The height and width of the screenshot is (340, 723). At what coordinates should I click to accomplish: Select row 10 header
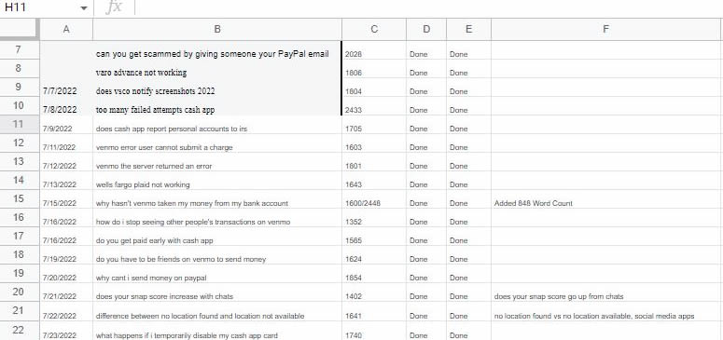click(19, 106)
